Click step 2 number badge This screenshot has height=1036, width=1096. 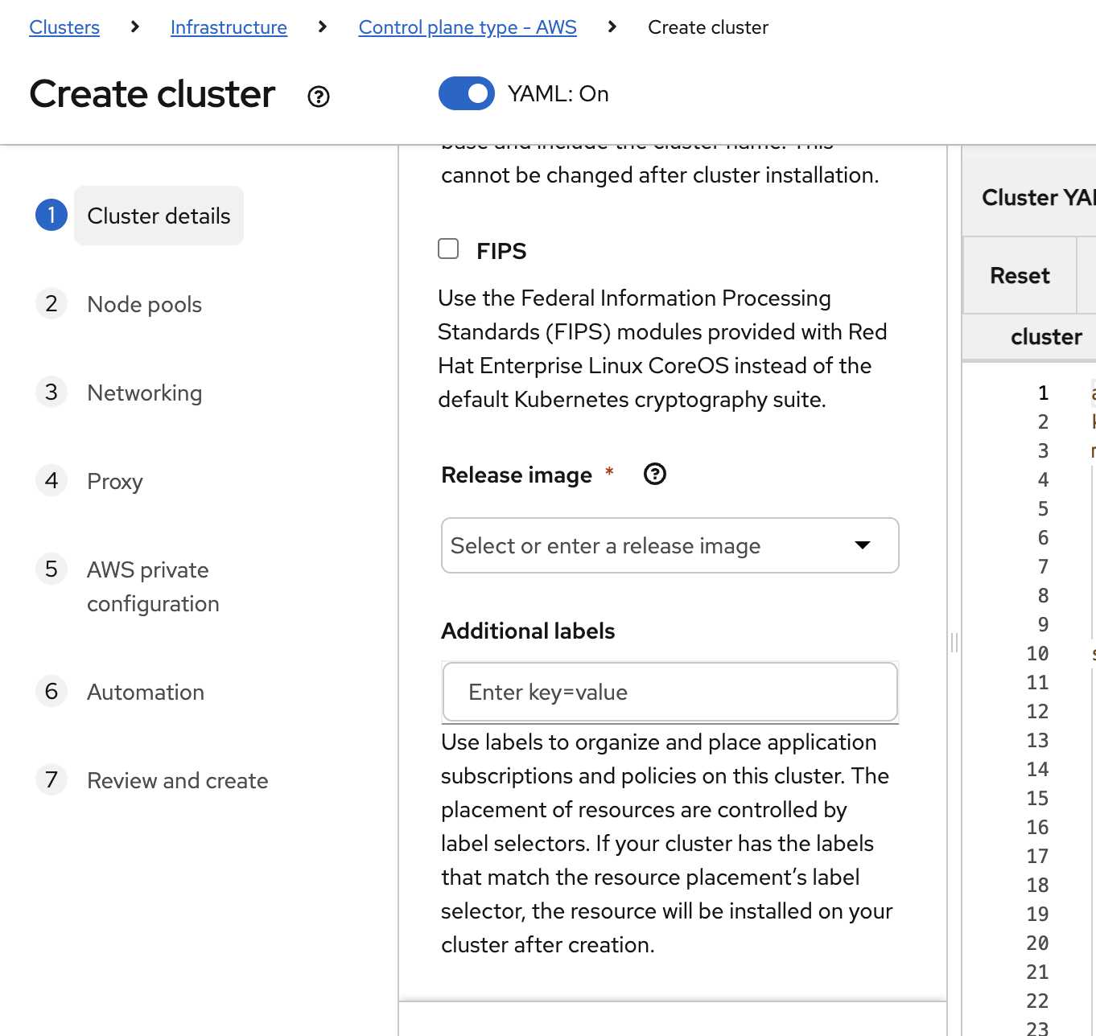pyautogui.click(x=52, y=304)
